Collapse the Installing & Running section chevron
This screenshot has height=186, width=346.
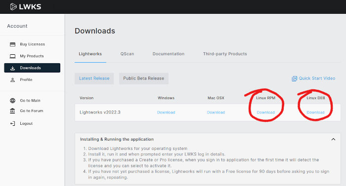click(x=333, y=139)
